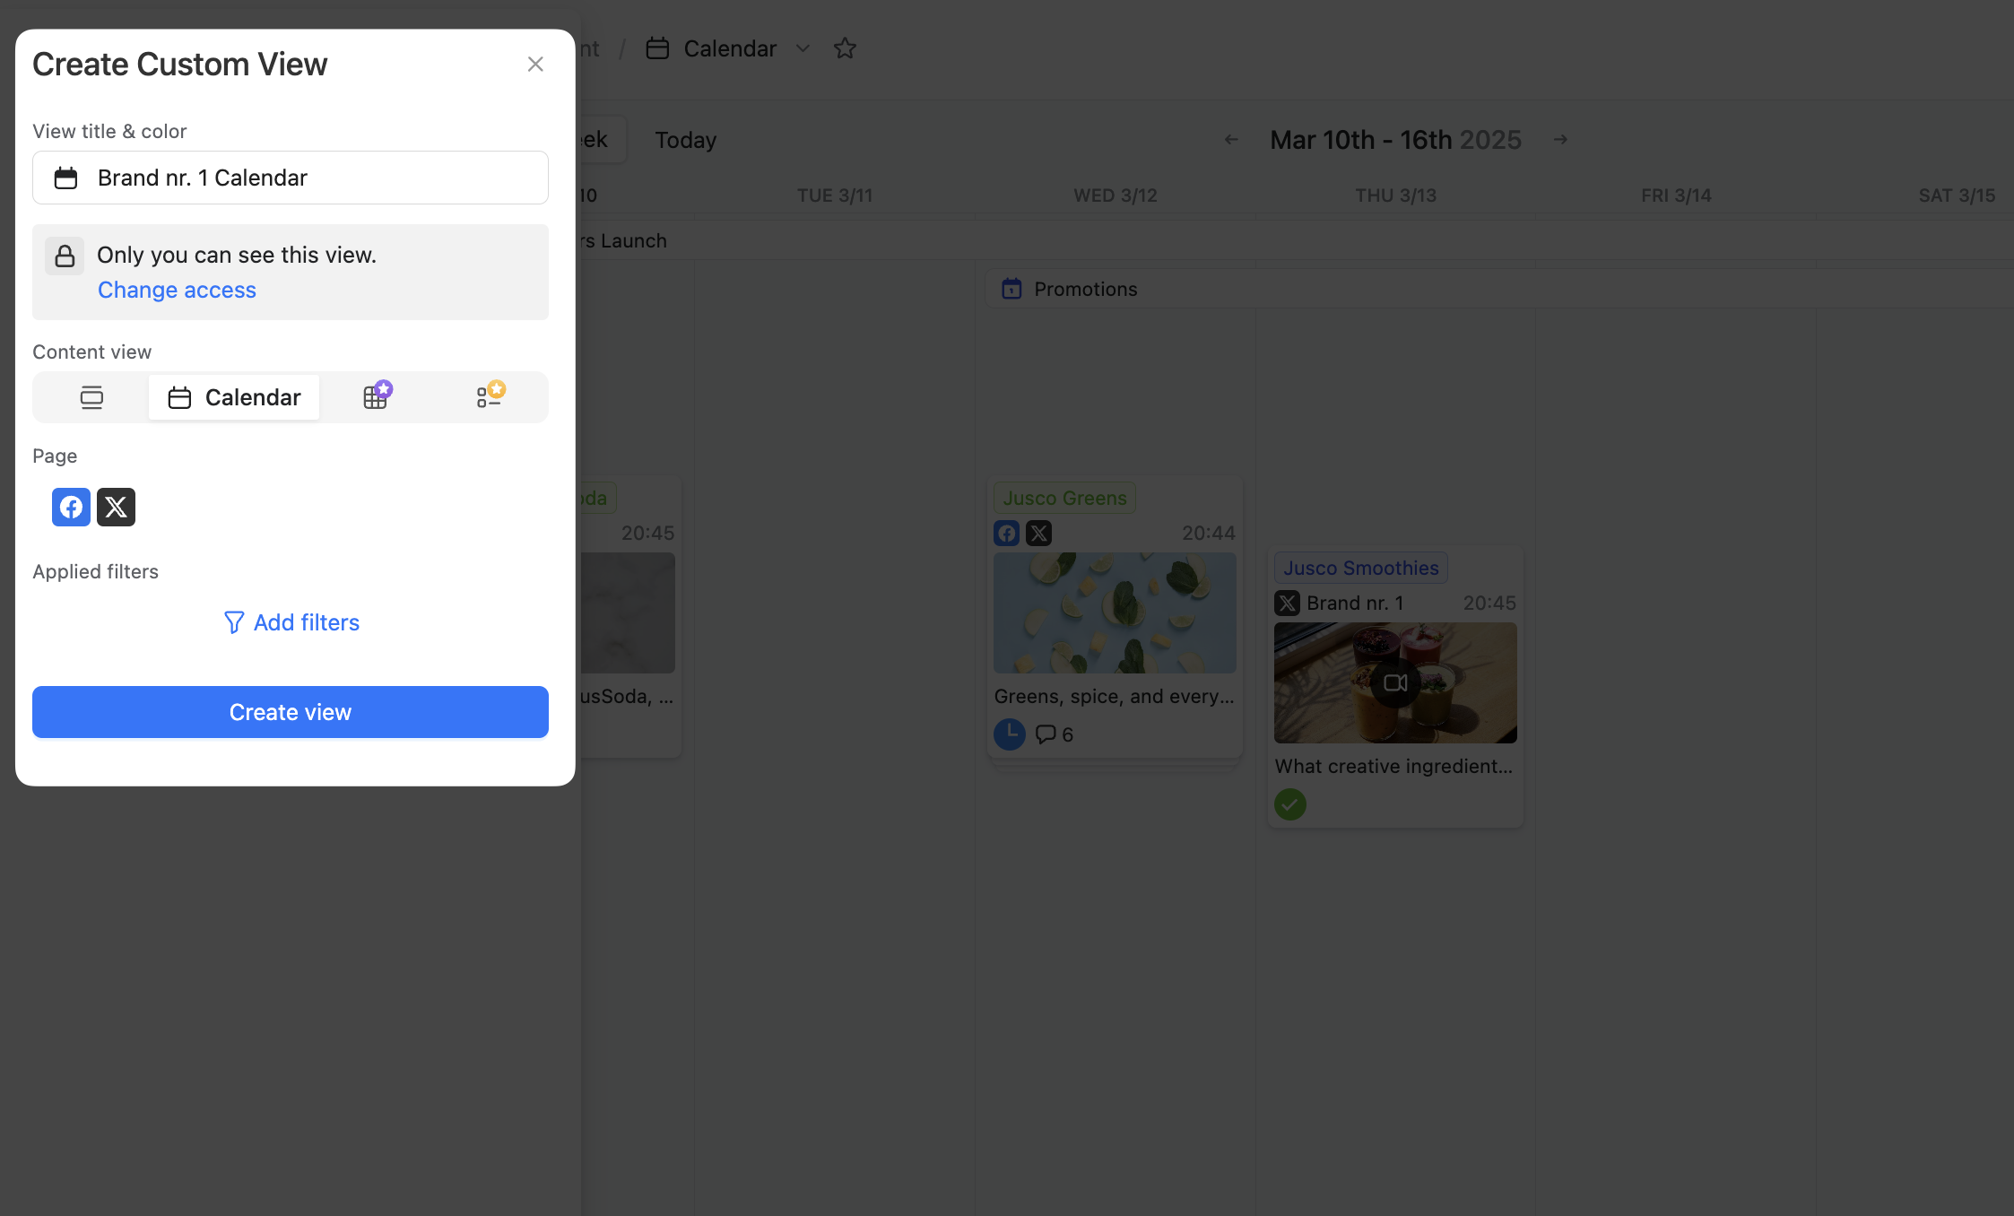Viewport: 2014px width, 1216px height.
Task: Choose the Calendar content view tab
Action: click(234, 397)
